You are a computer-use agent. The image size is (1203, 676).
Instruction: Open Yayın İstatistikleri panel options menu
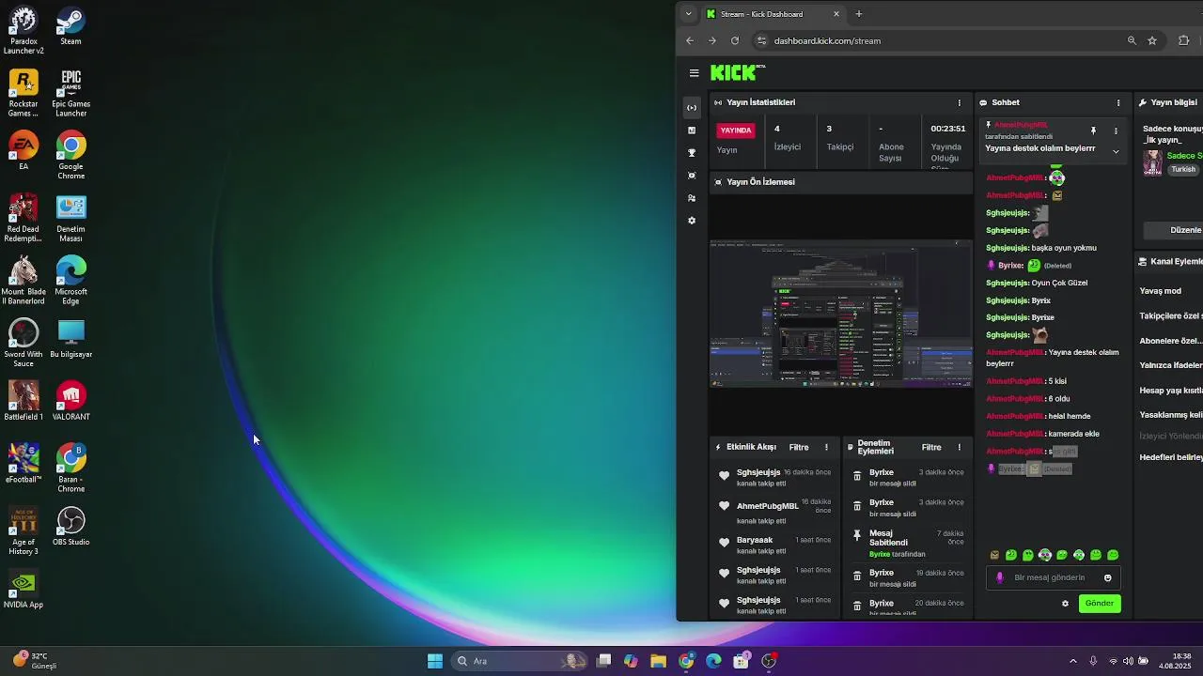(960, 102)
